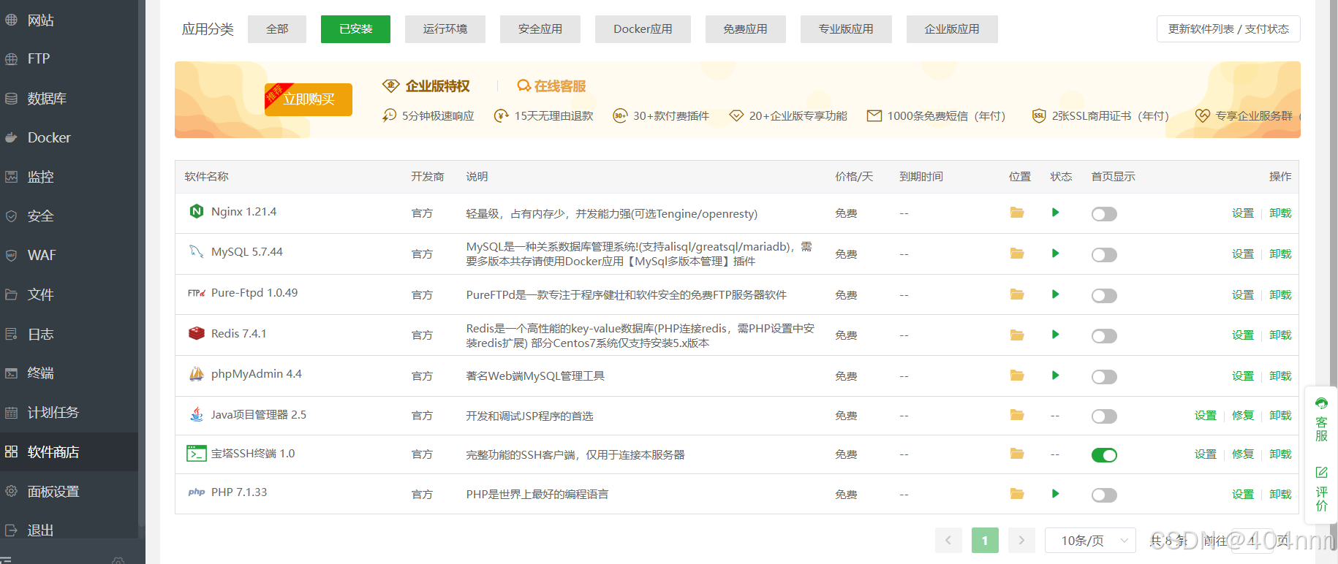Toggle homepage display for Java项目管理器 2.5

(1104, 416)
